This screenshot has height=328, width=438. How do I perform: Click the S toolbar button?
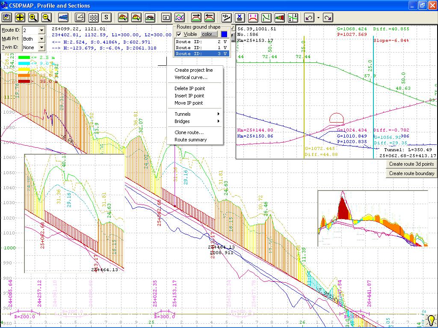(x=107, y=18)
